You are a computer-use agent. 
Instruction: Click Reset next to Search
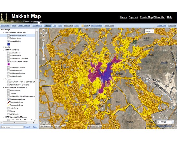point(35,127)
